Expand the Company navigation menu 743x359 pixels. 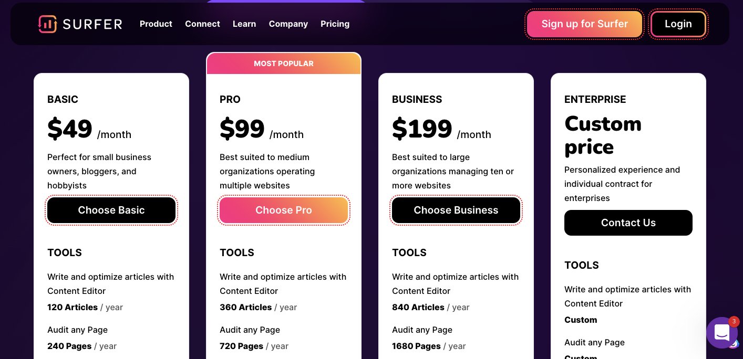pyautogui.click(x=288, y=24)
